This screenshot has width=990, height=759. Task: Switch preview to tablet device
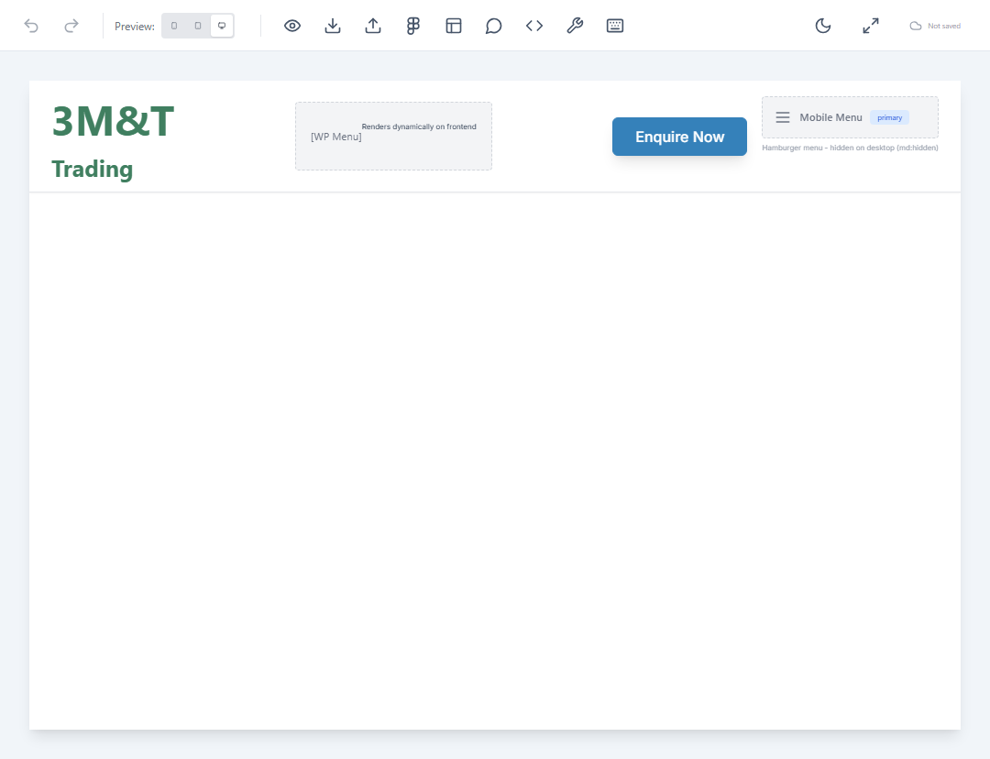click(x=198, y=26)
